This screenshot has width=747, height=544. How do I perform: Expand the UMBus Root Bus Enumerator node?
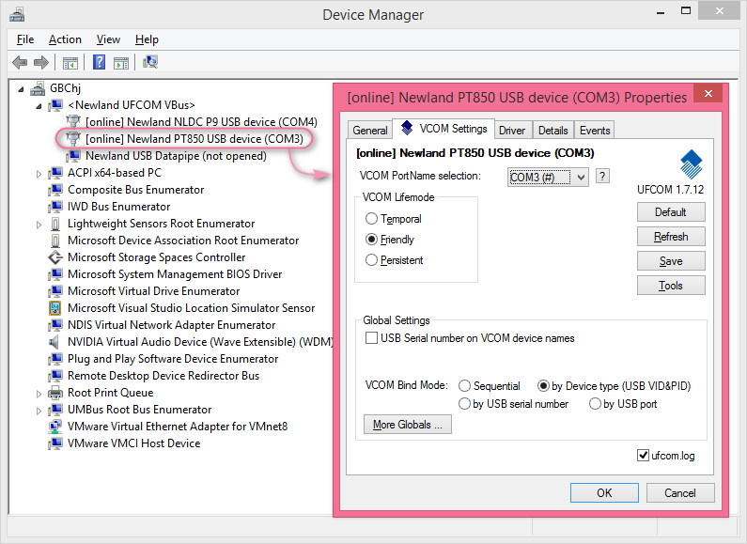[x=39, y=411]
